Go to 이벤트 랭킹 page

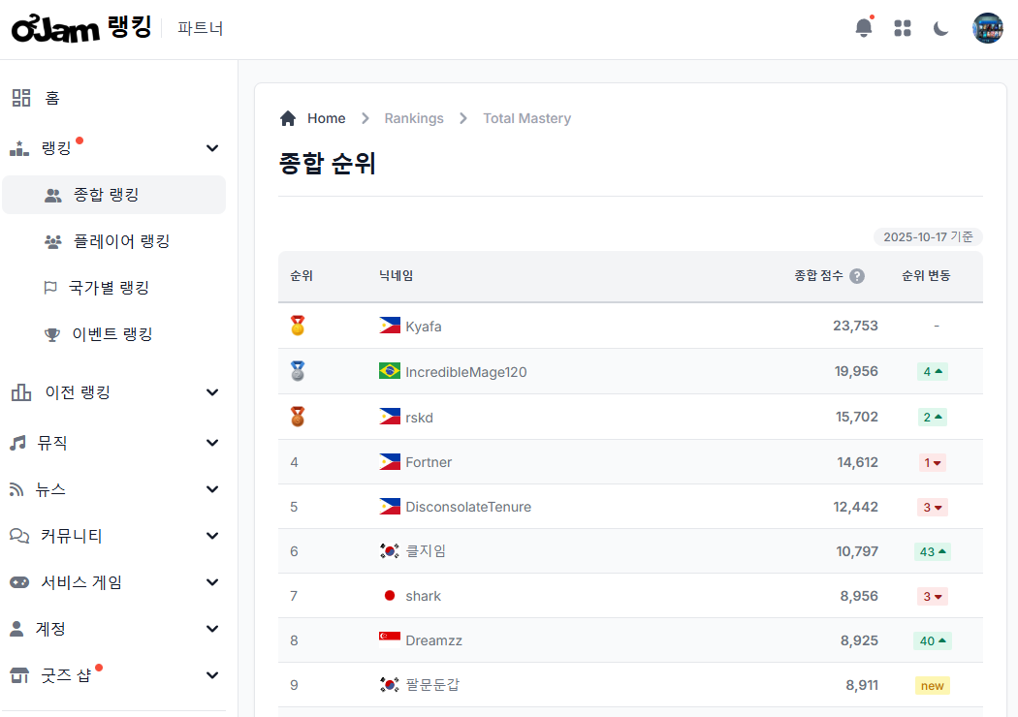tap(111, 334)
